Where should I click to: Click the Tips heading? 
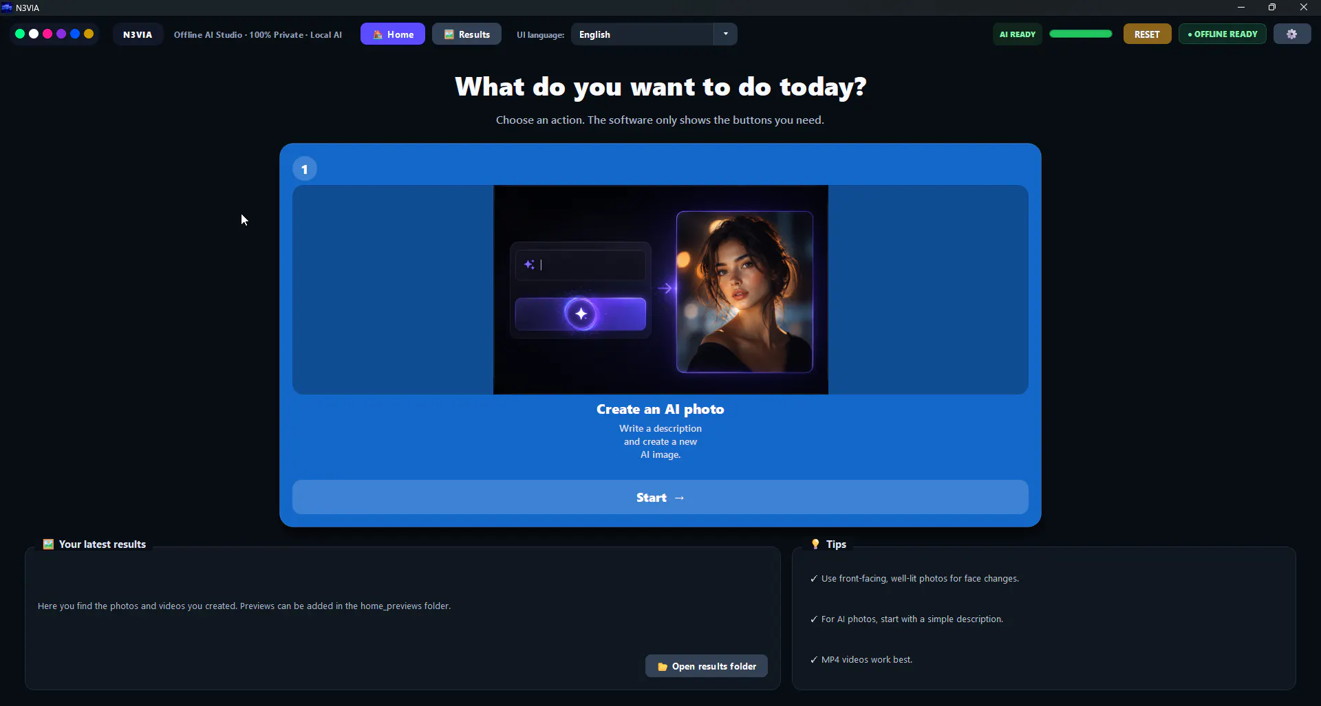(x=829, y=544)
